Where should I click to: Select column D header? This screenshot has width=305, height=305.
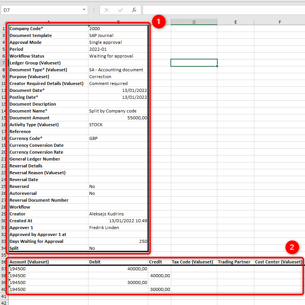(194, 22)
